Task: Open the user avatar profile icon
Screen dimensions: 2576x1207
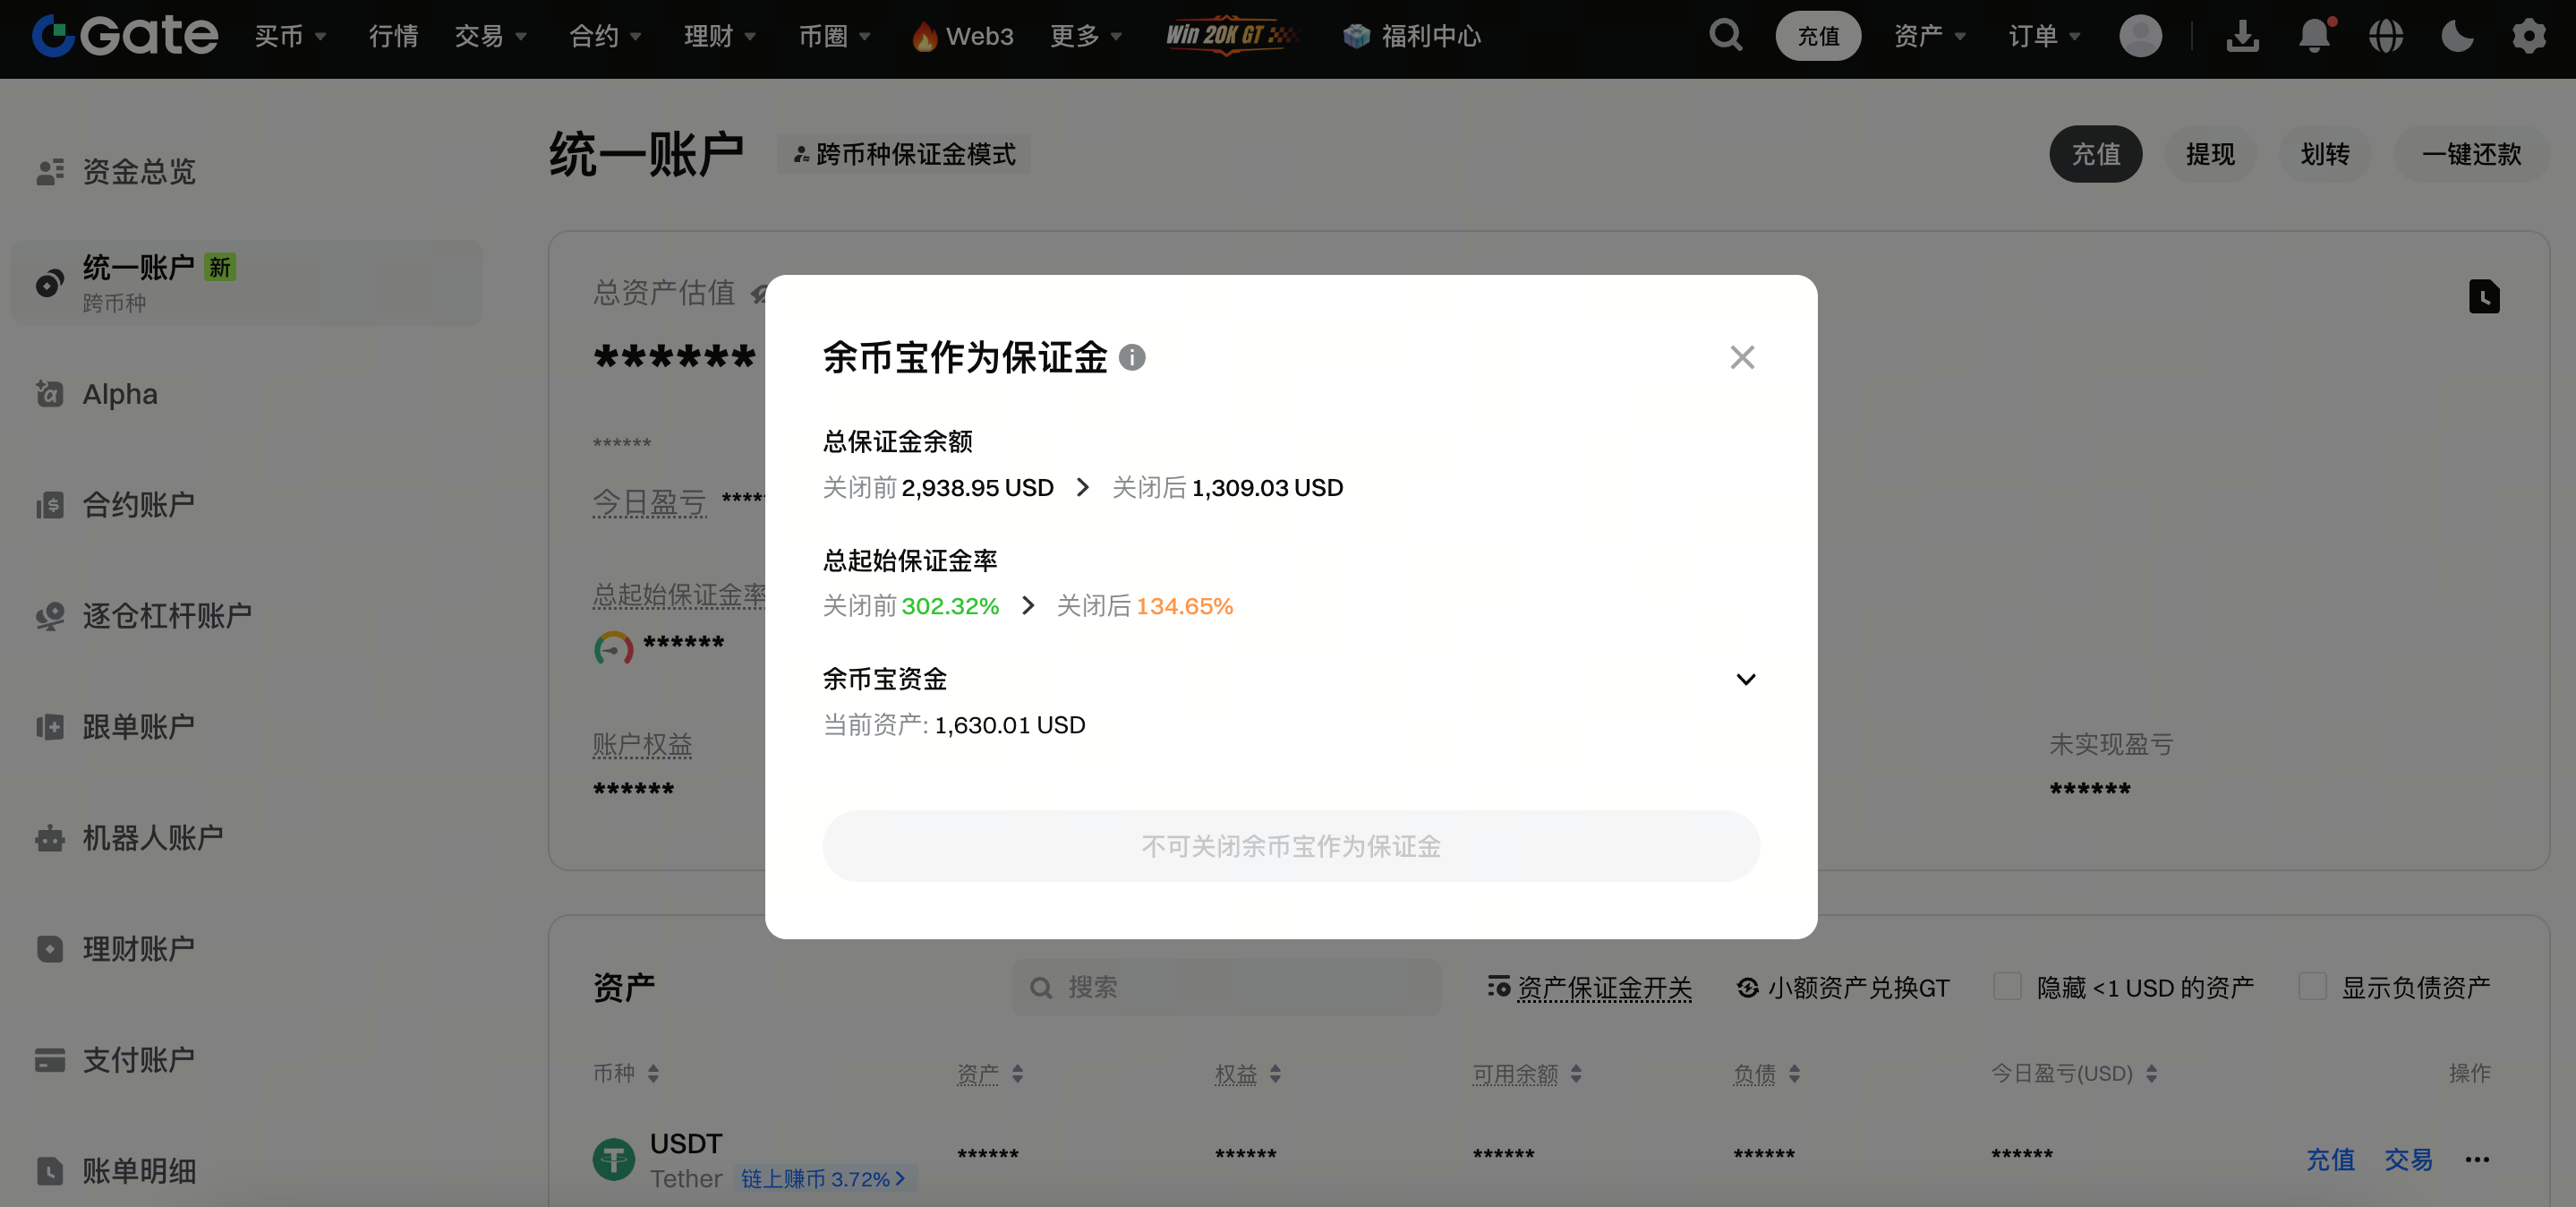Action: 2140,36
